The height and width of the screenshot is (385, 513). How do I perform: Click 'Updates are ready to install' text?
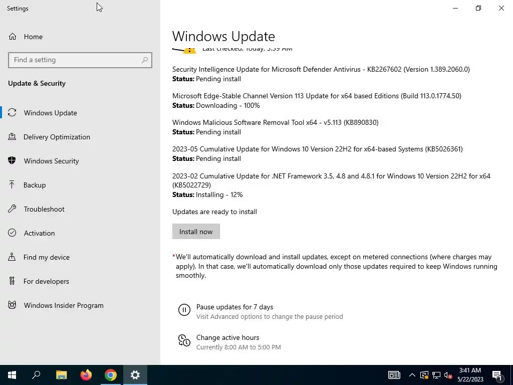(x=214, y=212)
